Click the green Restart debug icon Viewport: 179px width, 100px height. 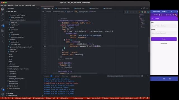point(142,12)
